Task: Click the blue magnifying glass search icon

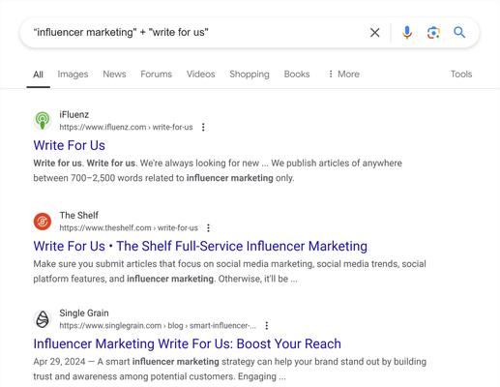Action: coord(459,32)
